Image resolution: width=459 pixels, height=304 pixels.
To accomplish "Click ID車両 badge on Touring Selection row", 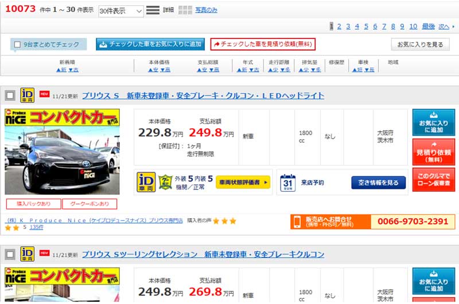I will click(x=27, y=254).
